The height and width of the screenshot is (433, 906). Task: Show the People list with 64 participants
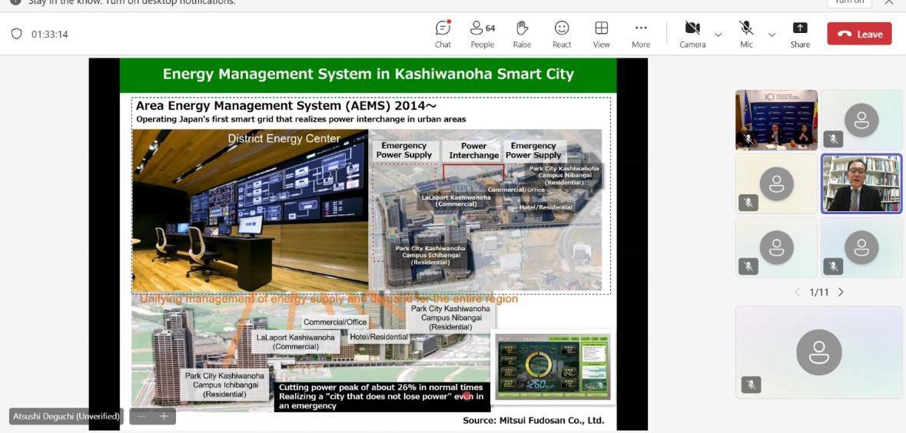pyautogui.click(x=482, y=34)
